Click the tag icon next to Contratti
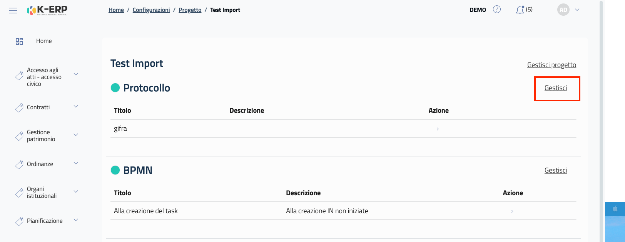 (x=19, y=108)
